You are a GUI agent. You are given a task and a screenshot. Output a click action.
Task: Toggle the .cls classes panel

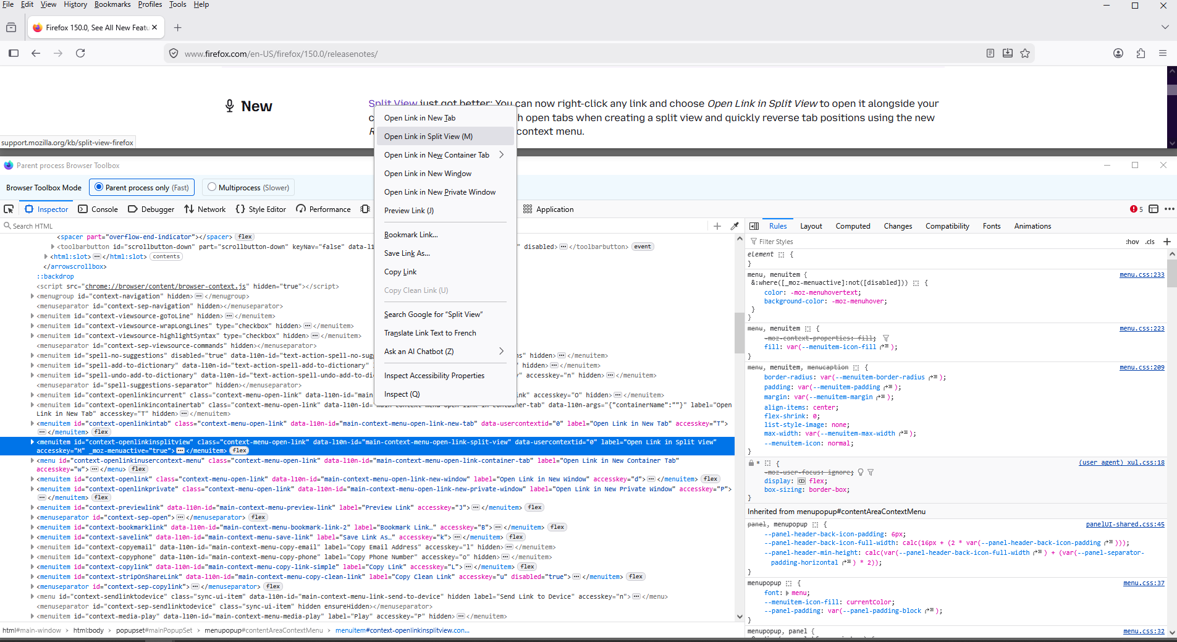(x=1150, y=242)
